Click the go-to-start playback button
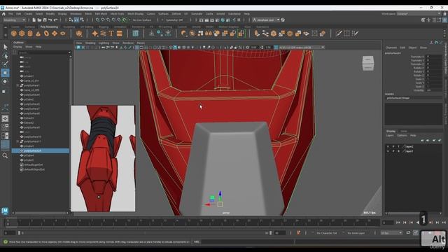 [398, 223]
